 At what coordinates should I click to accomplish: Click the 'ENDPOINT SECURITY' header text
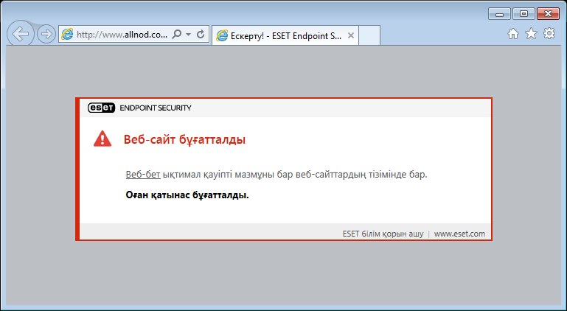pyautogui.click(x=156, y=108)
